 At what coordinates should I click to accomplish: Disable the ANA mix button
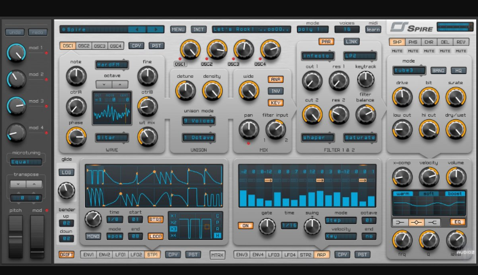[x=276, y=80]
